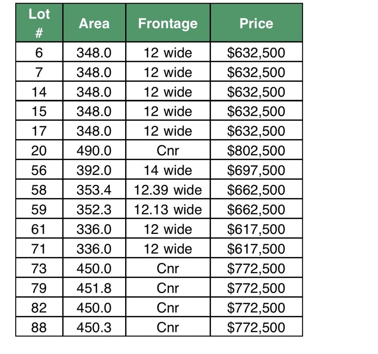378x354 pixels.
Task: Click the 14 wide frontage cell
Action: point(168,170)
